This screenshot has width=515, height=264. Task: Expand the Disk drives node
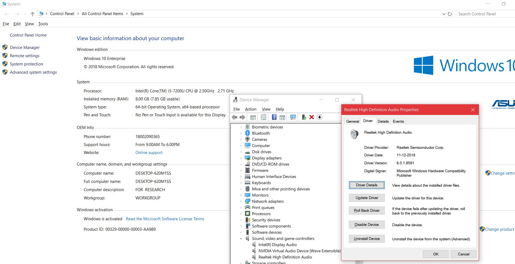tap(241, 152)
